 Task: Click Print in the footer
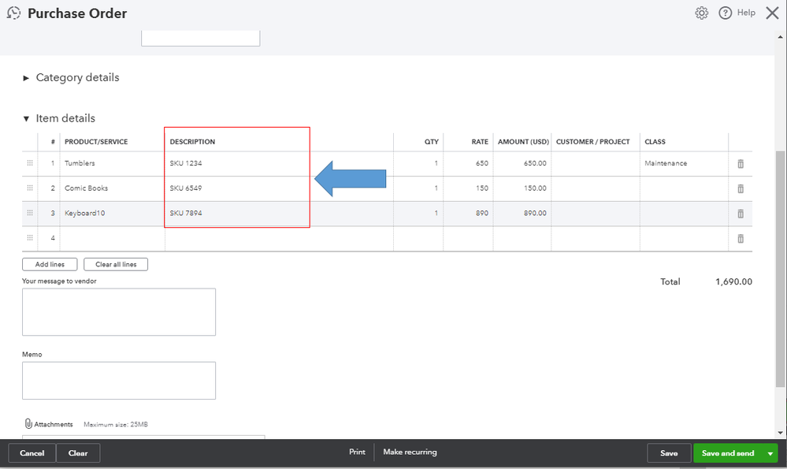click(358, 452)
